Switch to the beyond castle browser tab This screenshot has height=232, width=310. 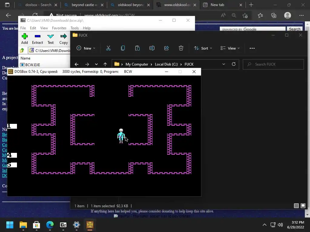pos(84,5)
